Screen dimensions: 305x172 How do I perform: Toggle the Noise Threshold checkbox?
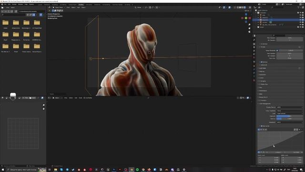pyautogui.click(x=277, y=51)
